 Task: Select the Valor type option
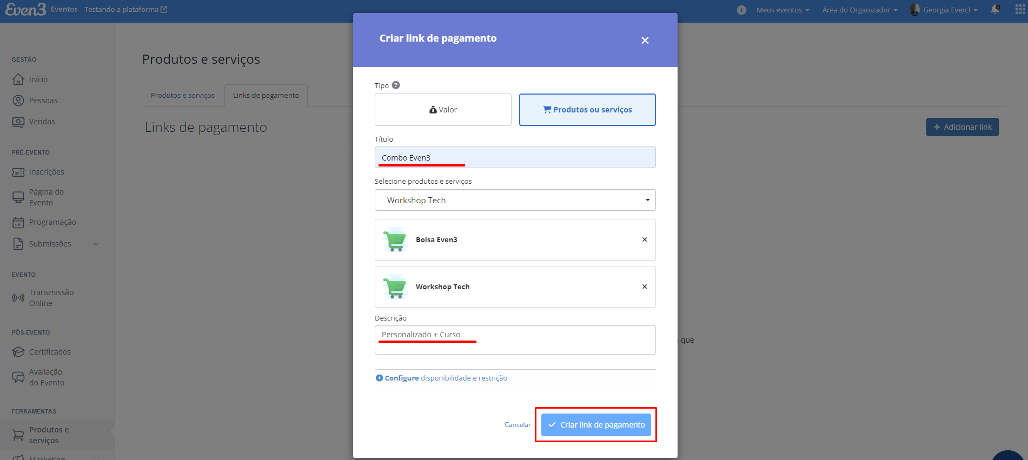(443, 110)
